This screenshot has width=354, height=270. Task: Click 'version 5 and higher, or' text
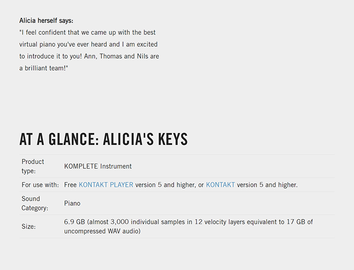[169, 185]
